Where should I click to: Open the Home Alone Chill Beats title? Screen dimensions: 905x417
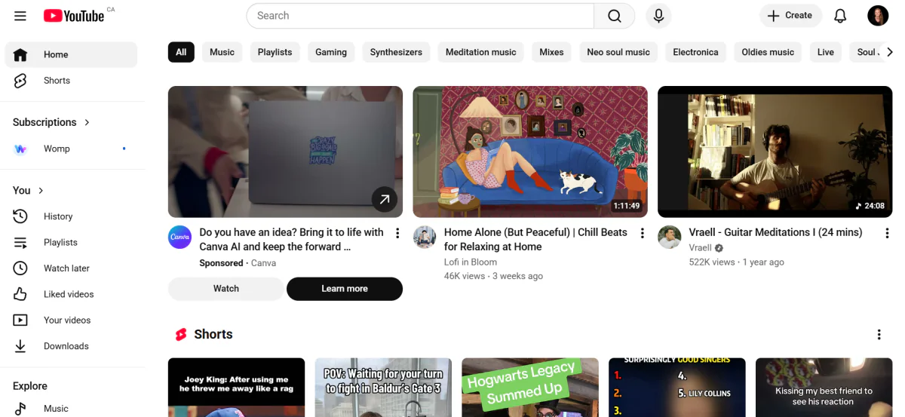coord(535,240)
